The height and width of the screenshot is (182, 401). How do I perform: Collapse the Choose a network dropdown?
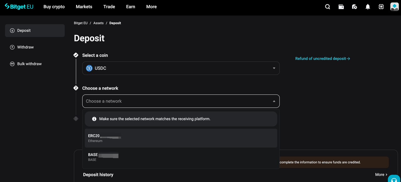tap(181, 101)
